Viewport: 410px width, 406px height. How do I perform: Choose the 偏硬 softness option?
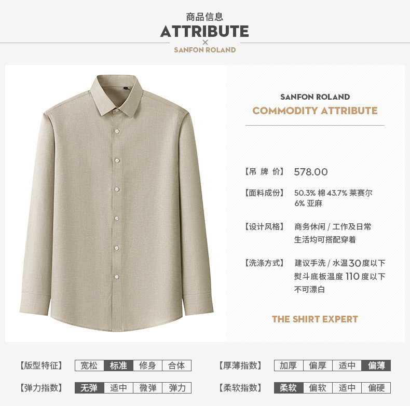(x=376, y=388)
